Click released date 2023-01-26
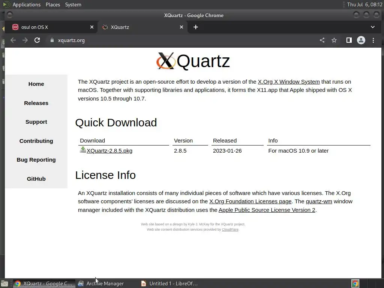384x288 pixels. pyautogui.click(x=227, y=151)
